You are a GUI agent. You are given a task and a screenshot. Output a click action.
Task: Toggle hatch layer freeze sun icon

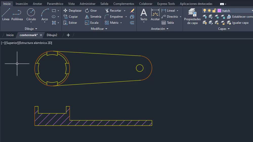click(209, 11)
